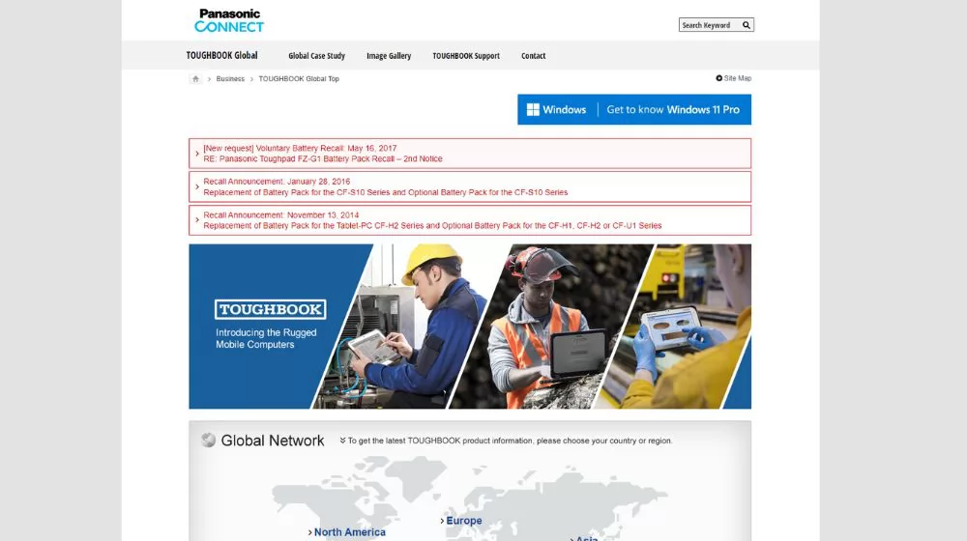Open Global Case Study menu
Viewport: 967px width, 541px height.
316,56
